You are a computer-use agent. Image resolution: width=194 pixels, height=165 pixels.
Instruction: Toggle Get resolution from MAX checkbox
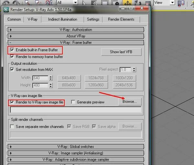(12, 69)
